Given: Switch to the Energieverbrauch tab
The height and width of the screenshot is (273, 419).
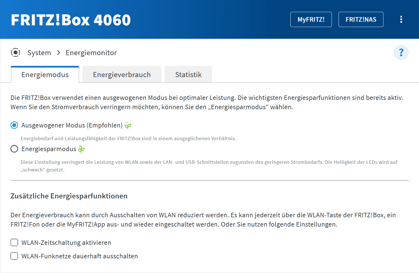Looking at the screenshot, I should (x=122, y=75).
